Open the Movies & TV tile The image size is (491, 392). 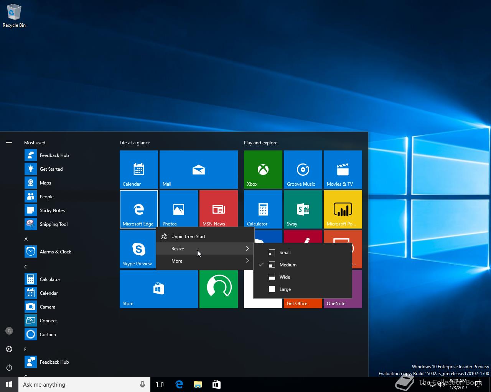coord(343,169)
